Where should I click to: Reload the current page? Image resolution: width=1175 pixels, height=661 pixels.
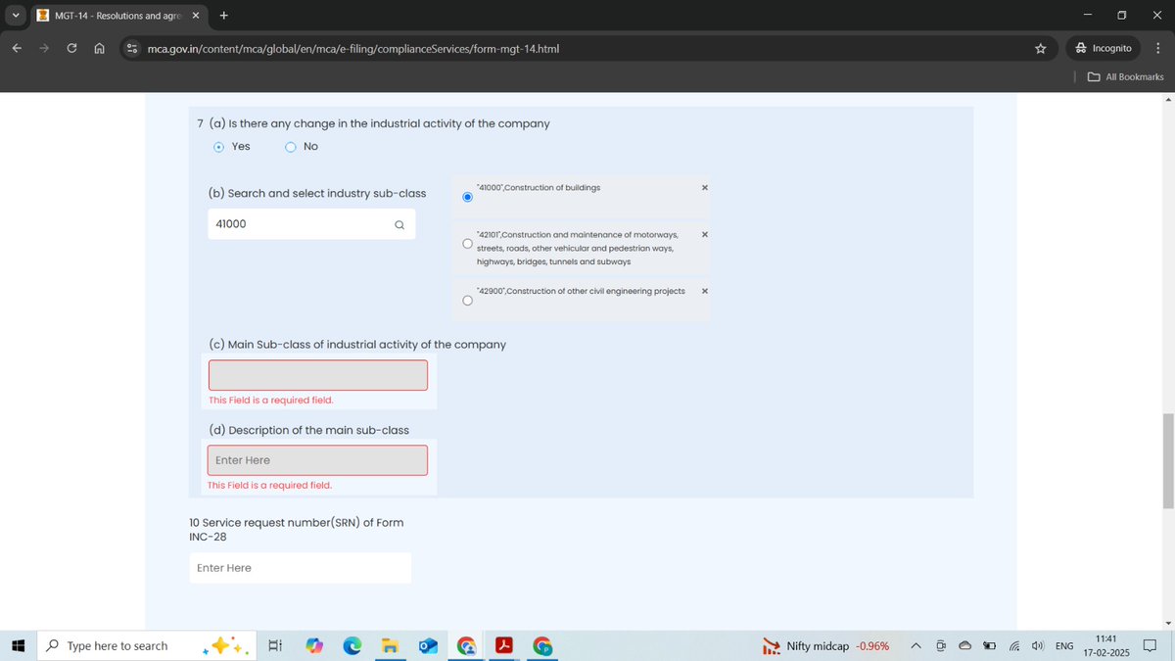click(x=72, y=48)
